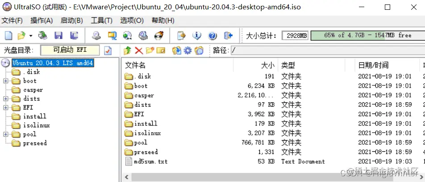Click the Extract files icon

point(176,50)
